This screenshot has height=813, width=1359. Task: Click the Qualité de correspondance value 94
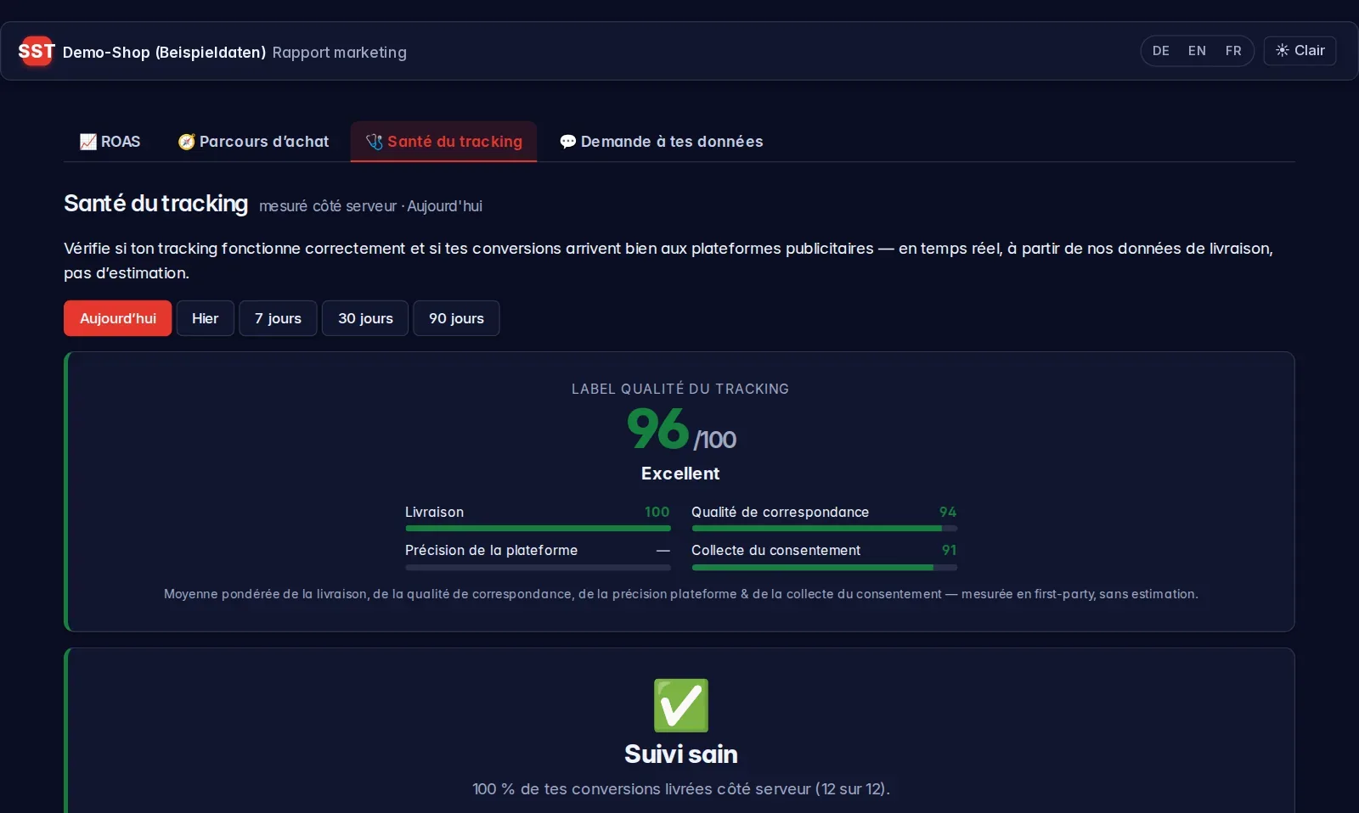pos(948,512)
